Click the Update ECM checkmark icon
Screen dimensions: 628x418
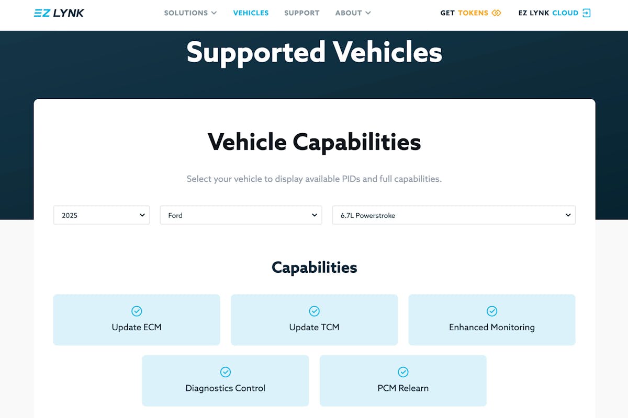[x=137, y=311]
